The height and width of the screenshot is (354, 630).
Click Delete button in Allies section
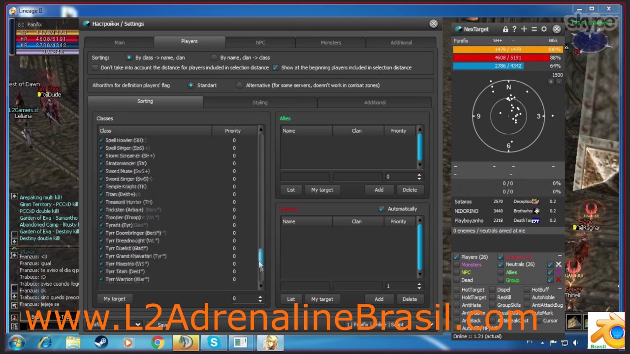click(x=409, y=190)
